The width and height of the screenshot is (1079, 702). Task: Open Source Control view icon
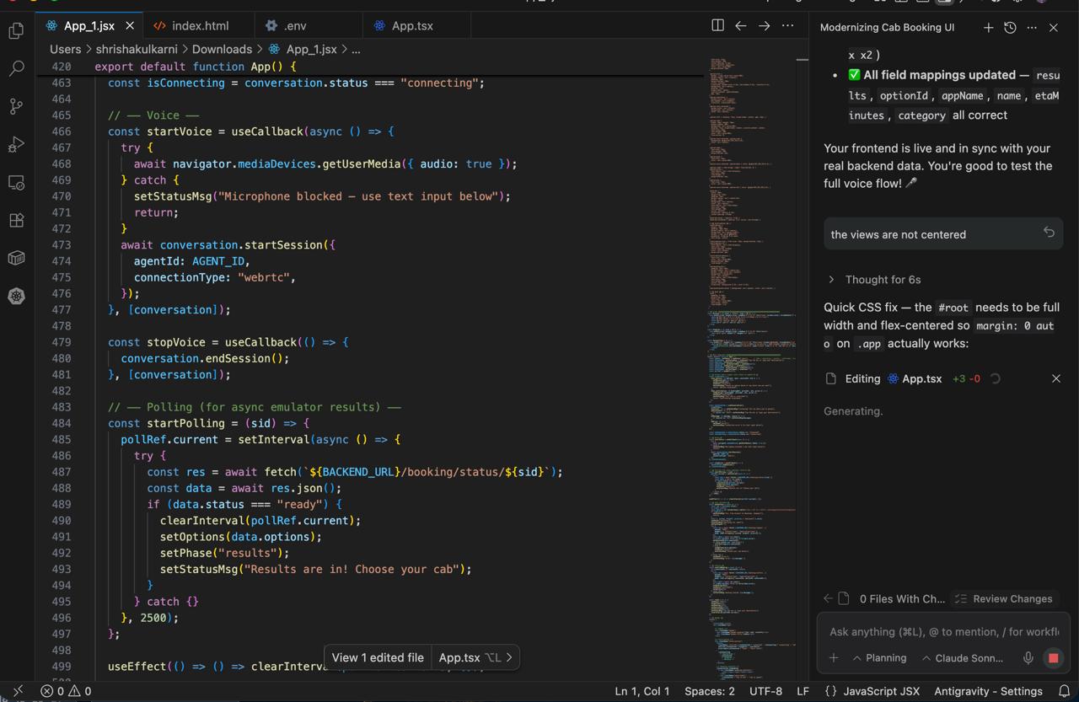click(16, 106)
